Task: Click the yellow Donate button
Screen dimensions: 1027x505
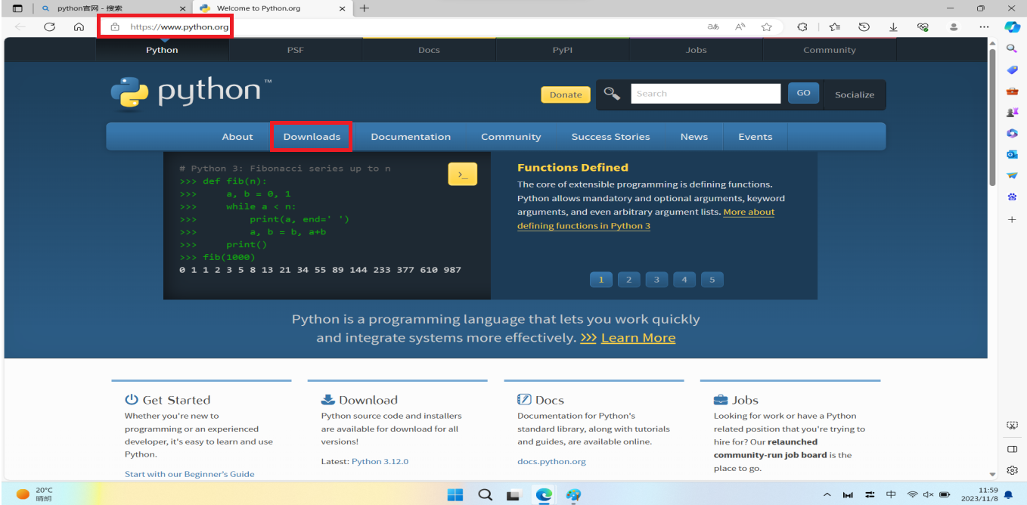Action: tap(566, 94)
